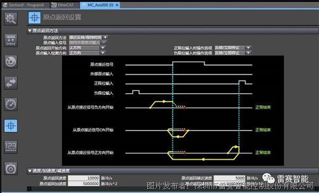Switch to the EtherCAT tab
The width and height of the screenshot is (319, 193).
(x=63, y=5)
